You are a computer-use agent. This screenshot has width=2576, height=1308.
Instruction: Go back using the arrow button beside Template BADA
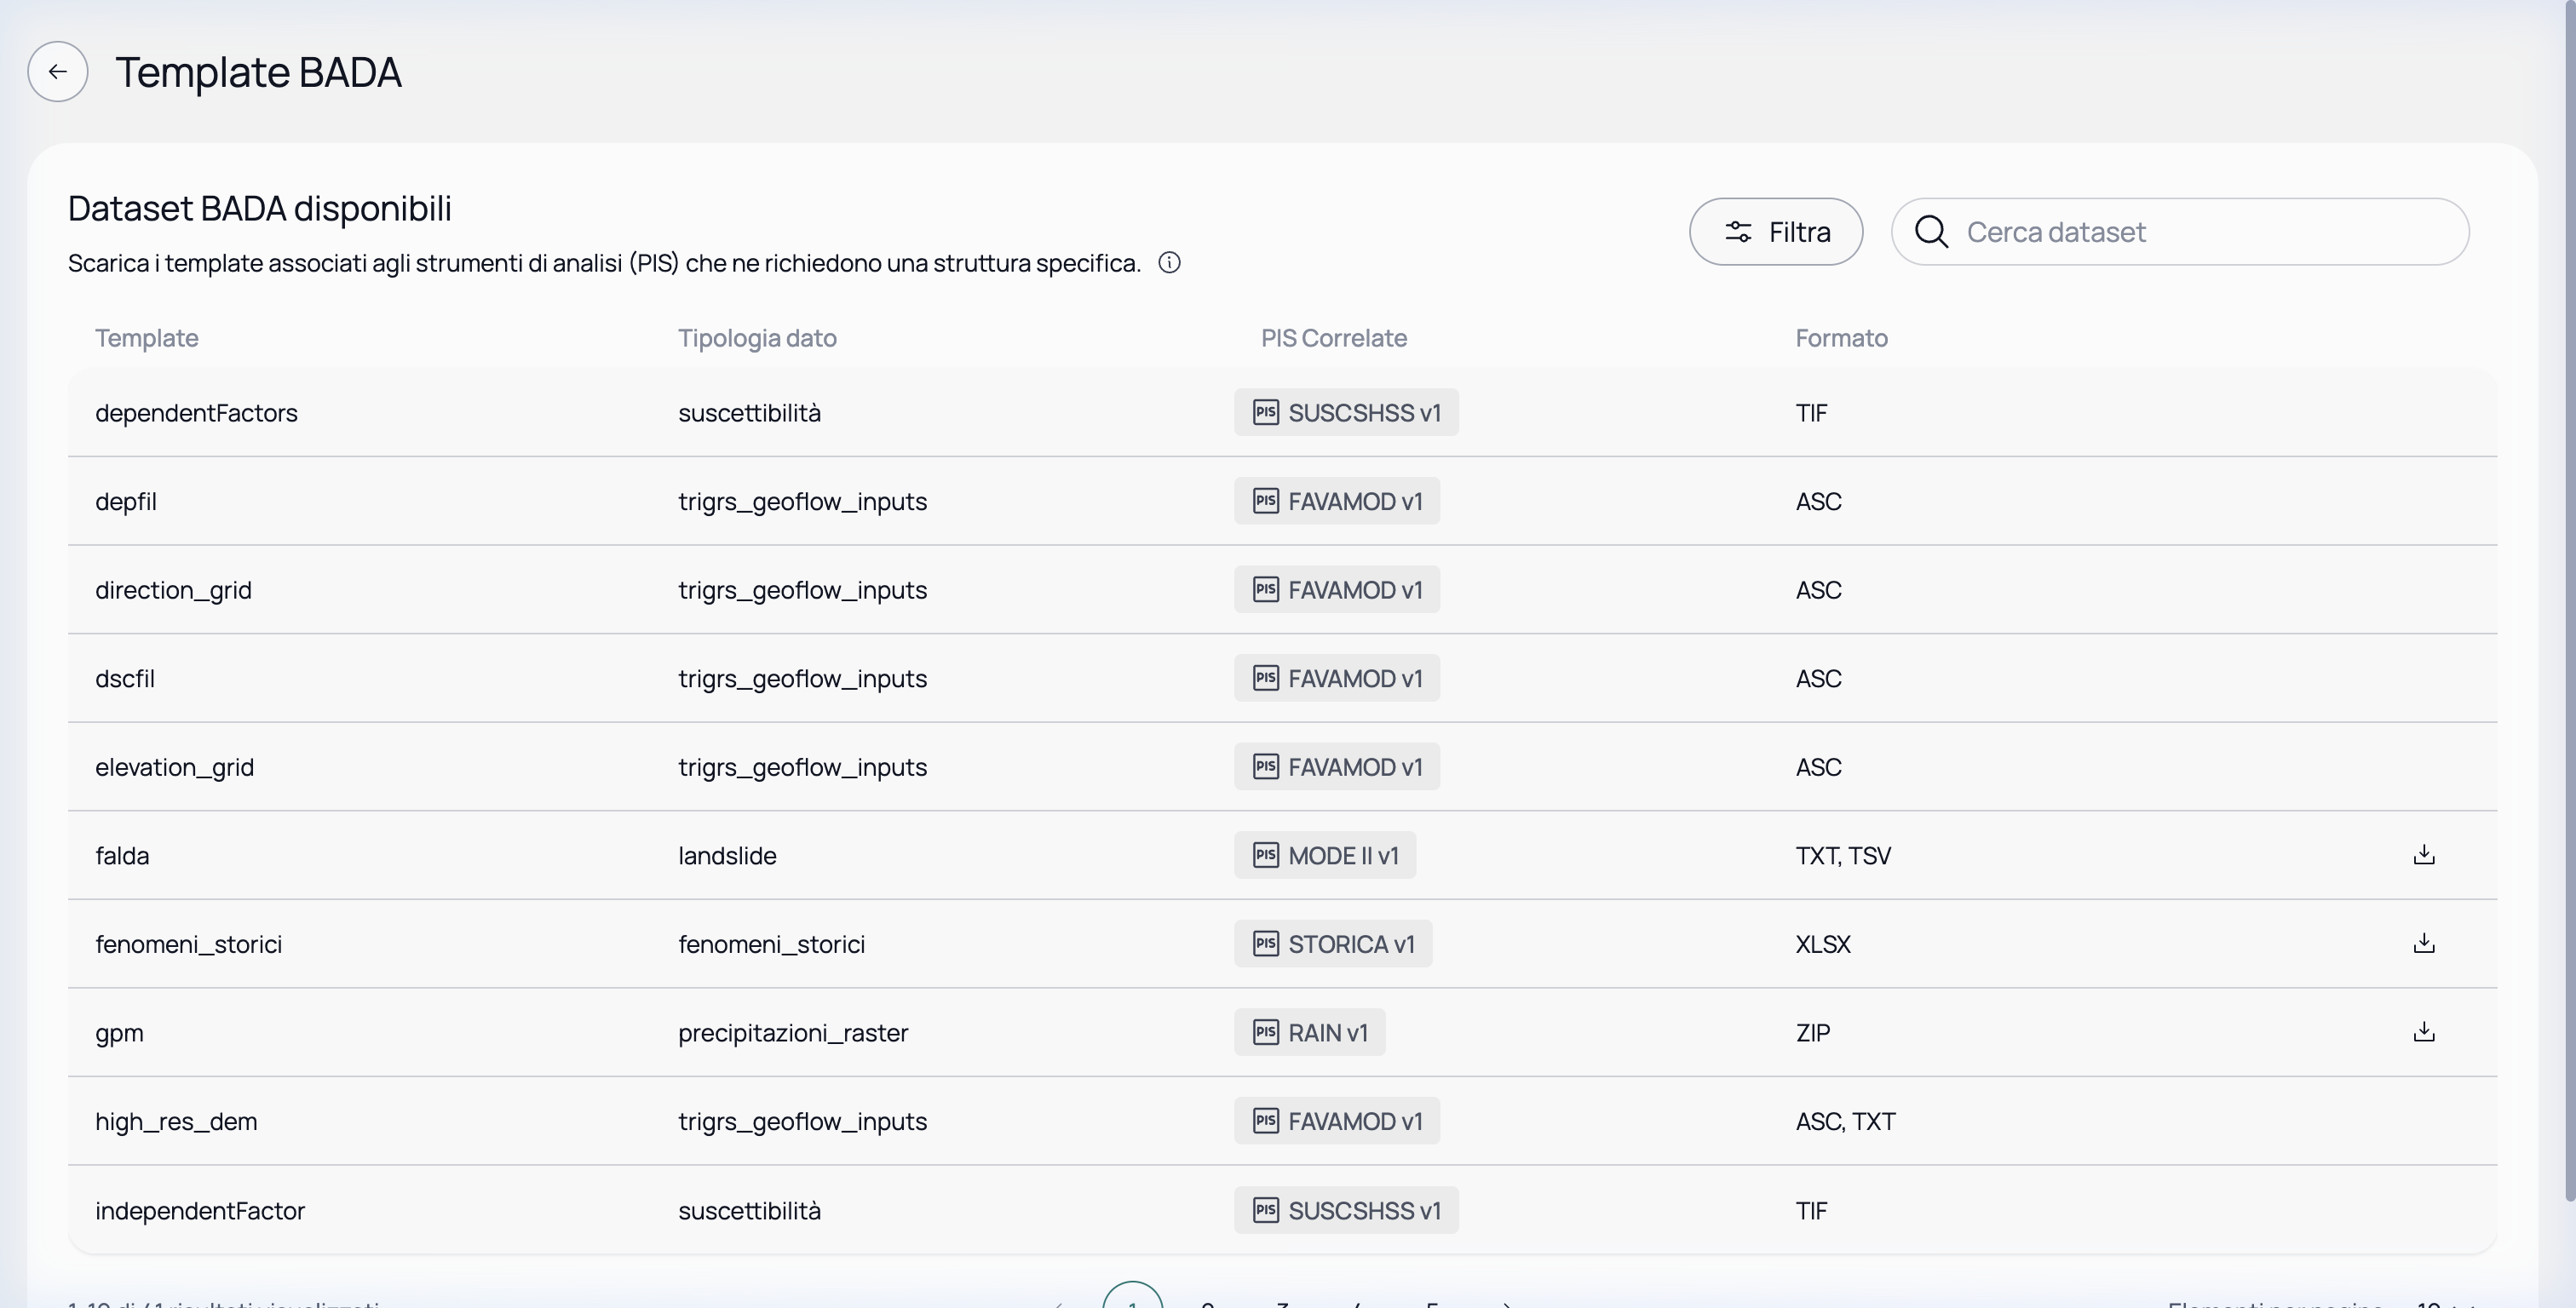click(58, 71)
